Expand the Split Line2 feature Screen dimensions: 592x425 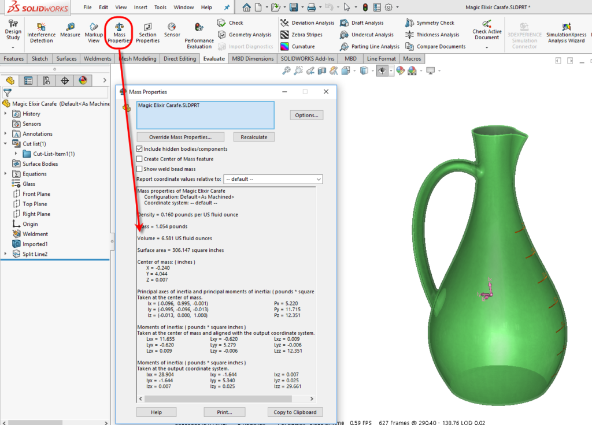coord(5,254)
